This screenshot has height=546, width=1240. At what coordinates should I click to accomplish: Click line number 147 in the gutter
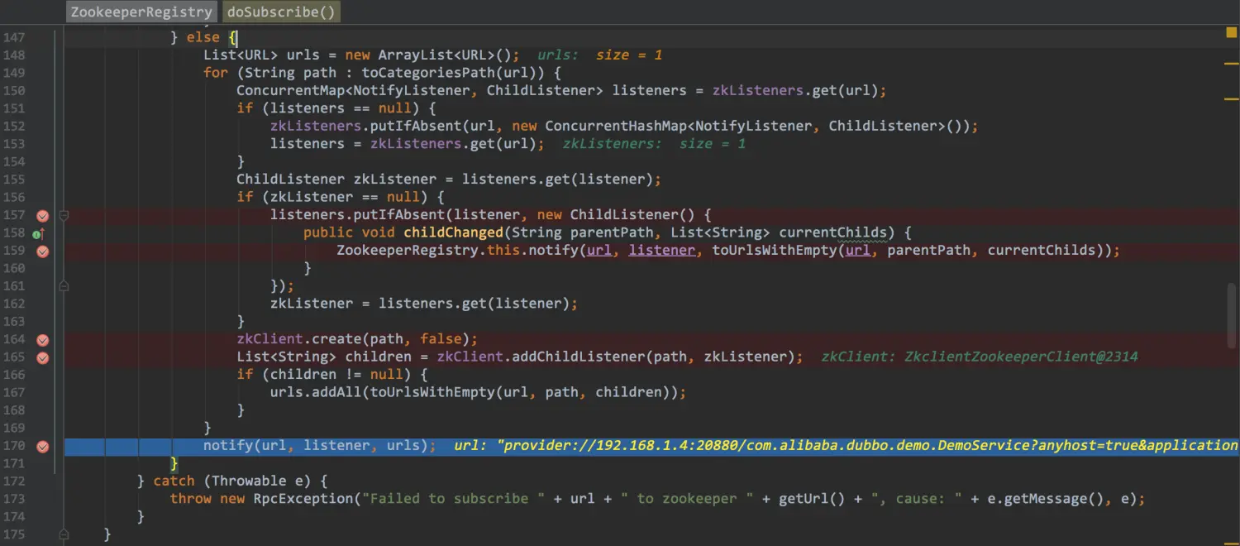[x=15, y=37]
